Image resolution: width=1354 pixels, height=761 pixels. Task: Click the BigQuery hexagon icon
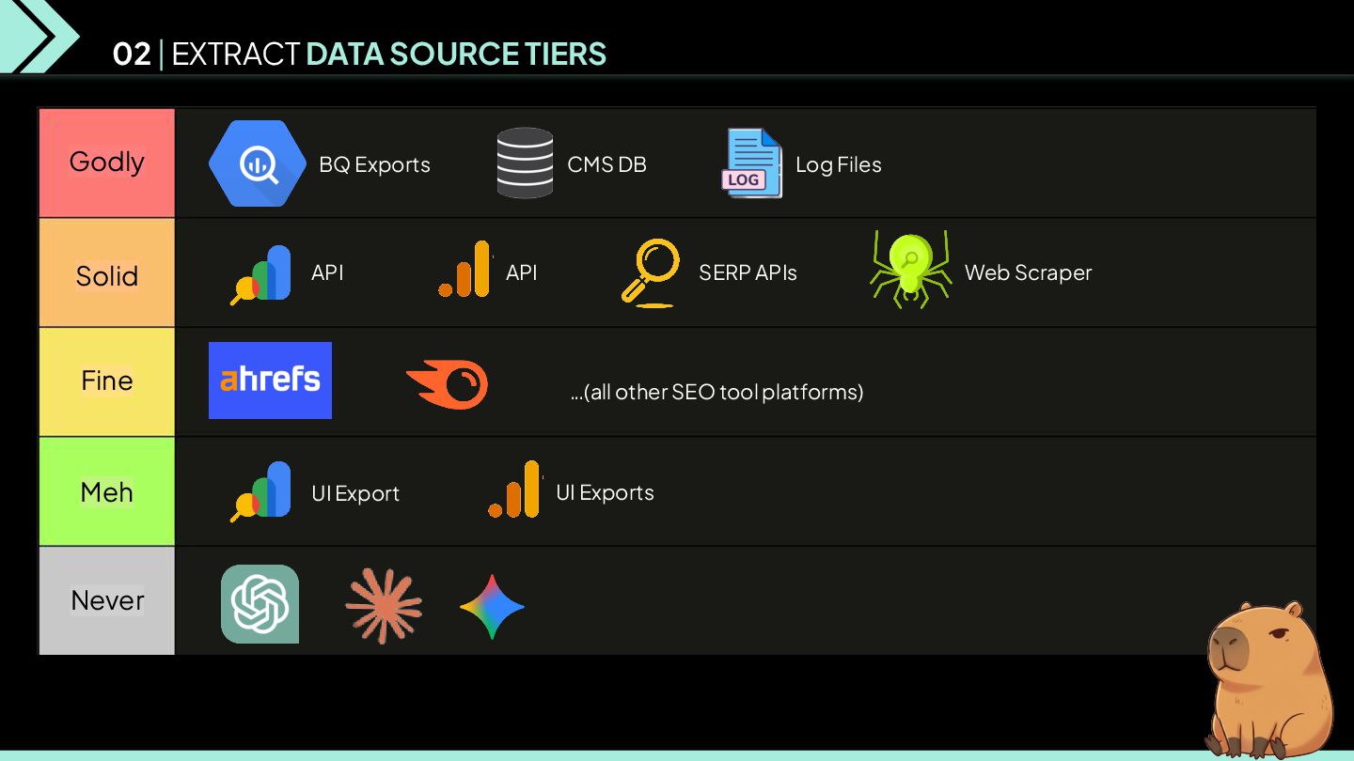[257, 163]
